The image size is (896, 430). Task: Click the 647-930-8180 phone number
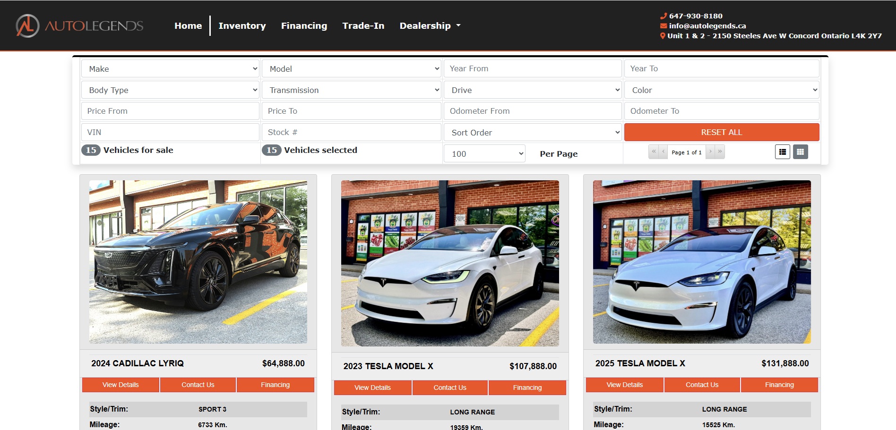pos(696,16)
